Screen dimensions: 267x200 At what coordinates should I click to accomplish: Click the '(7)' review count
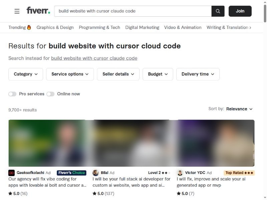click(x=191, y=194)
